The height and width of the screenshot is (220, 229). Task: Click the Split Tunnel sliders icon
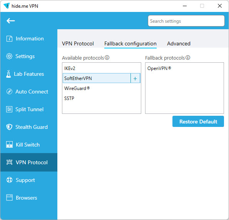pos(9,109)
